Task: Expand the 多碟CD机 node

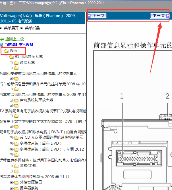Action: (11, 166)
